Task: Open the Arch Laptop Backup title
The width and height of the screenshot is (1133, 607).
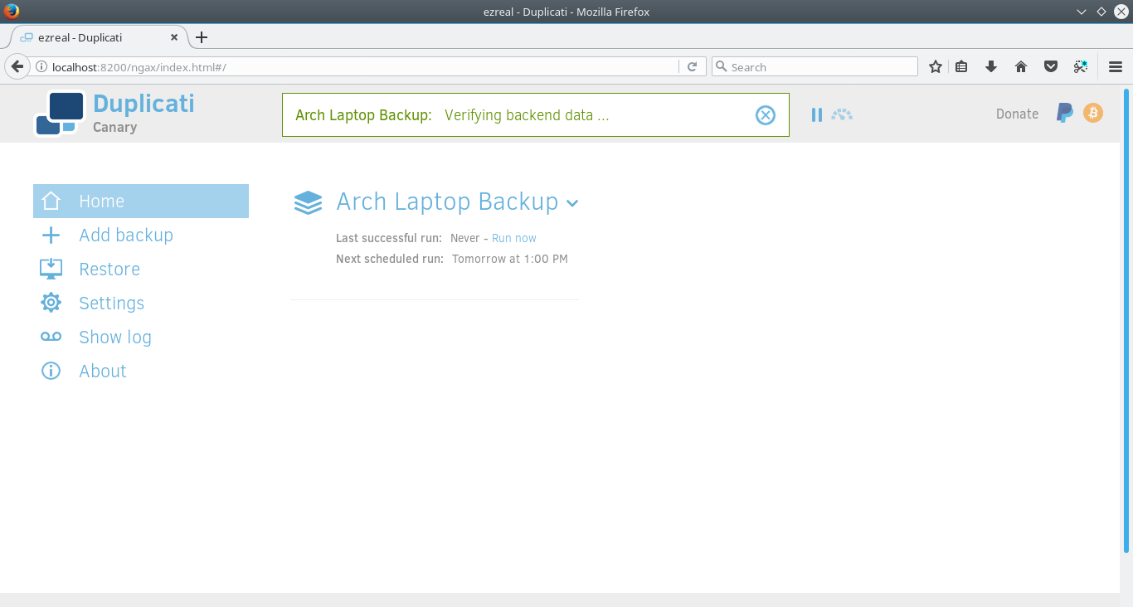Action: [447, 202]
